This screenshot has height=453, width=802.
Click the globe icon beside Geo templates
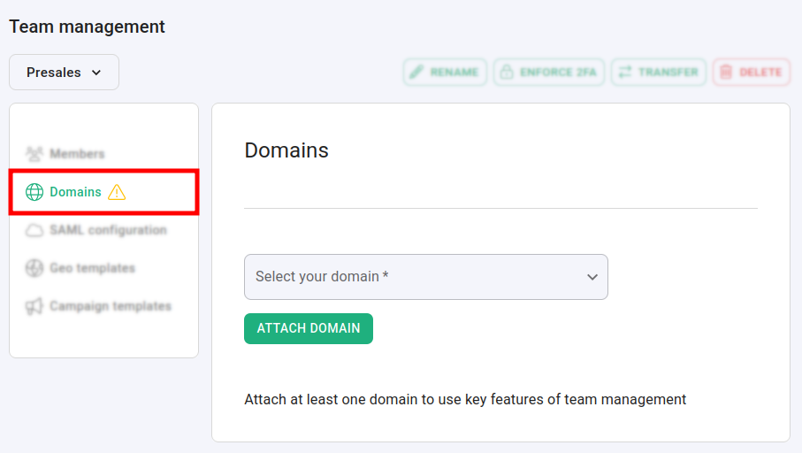point(34,268)
